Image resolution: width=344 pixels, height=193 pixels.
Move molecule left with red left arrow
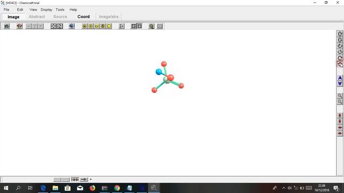click(340, 128)
